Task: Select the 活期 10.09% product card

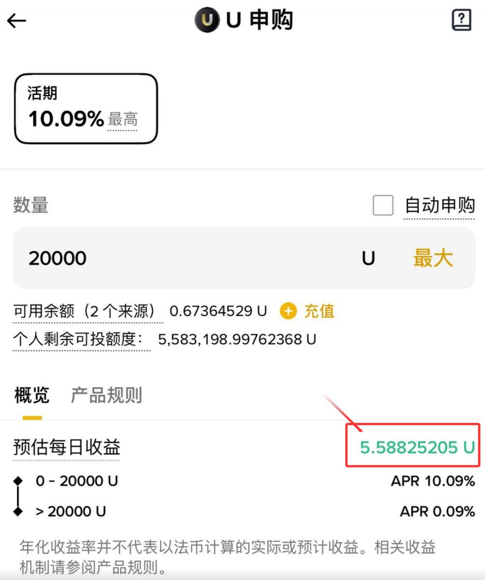Action: [86, 109]
